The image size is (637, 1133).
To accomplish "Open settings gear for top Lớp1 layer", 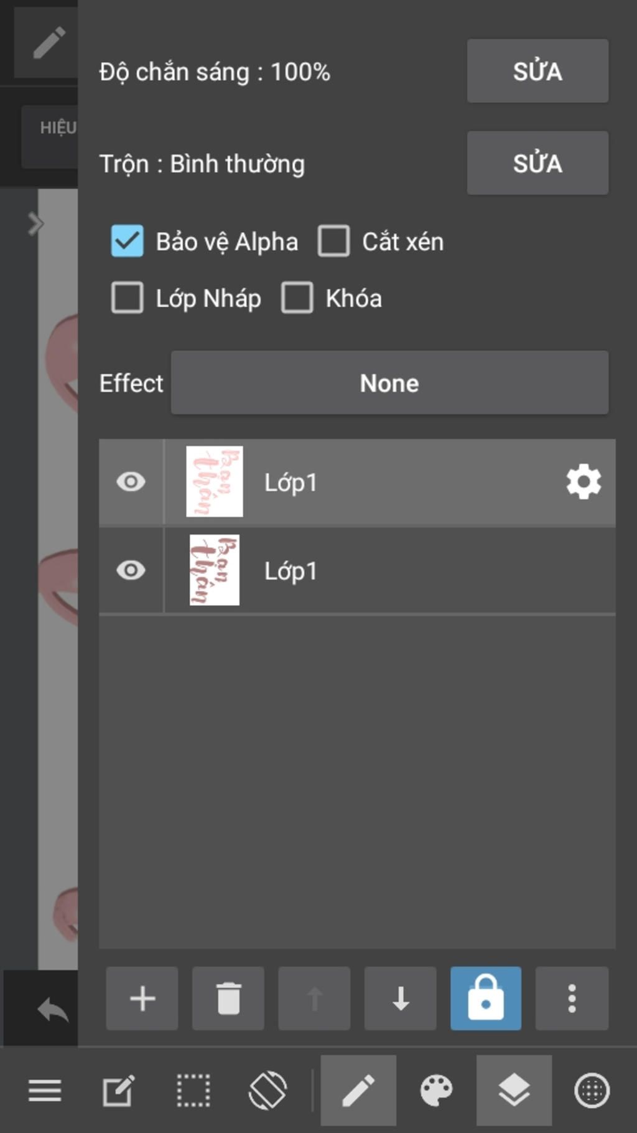I will (x=584, y=482).
